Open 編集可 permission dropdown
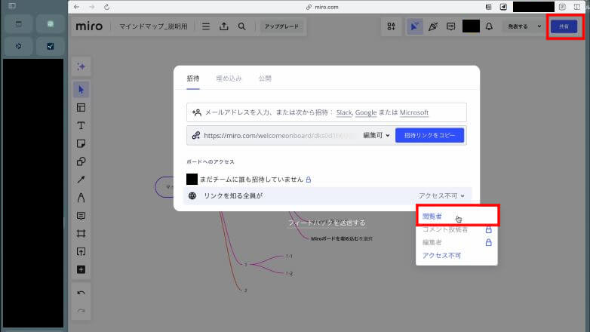 click(376, 135)
